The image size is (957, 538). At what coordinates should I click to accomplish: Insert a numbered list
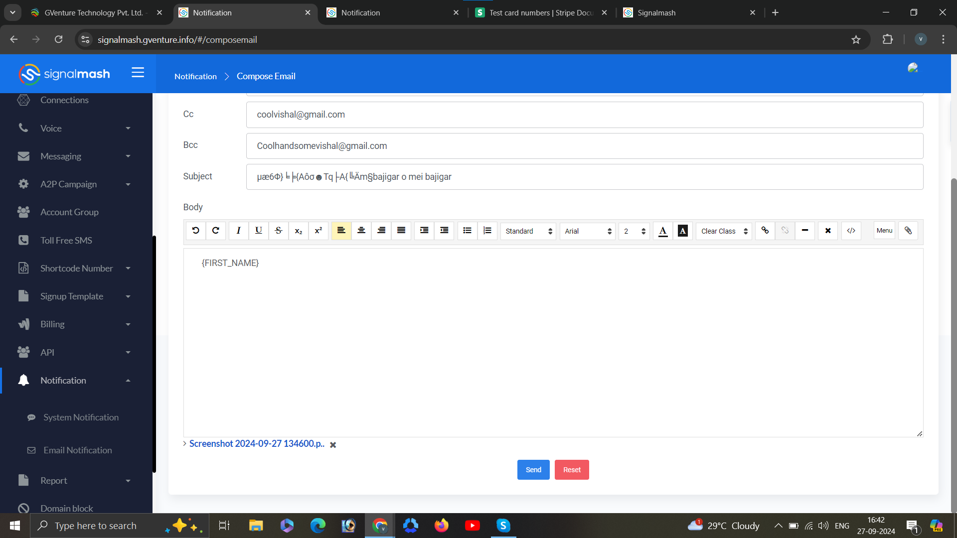pos(487,231)
